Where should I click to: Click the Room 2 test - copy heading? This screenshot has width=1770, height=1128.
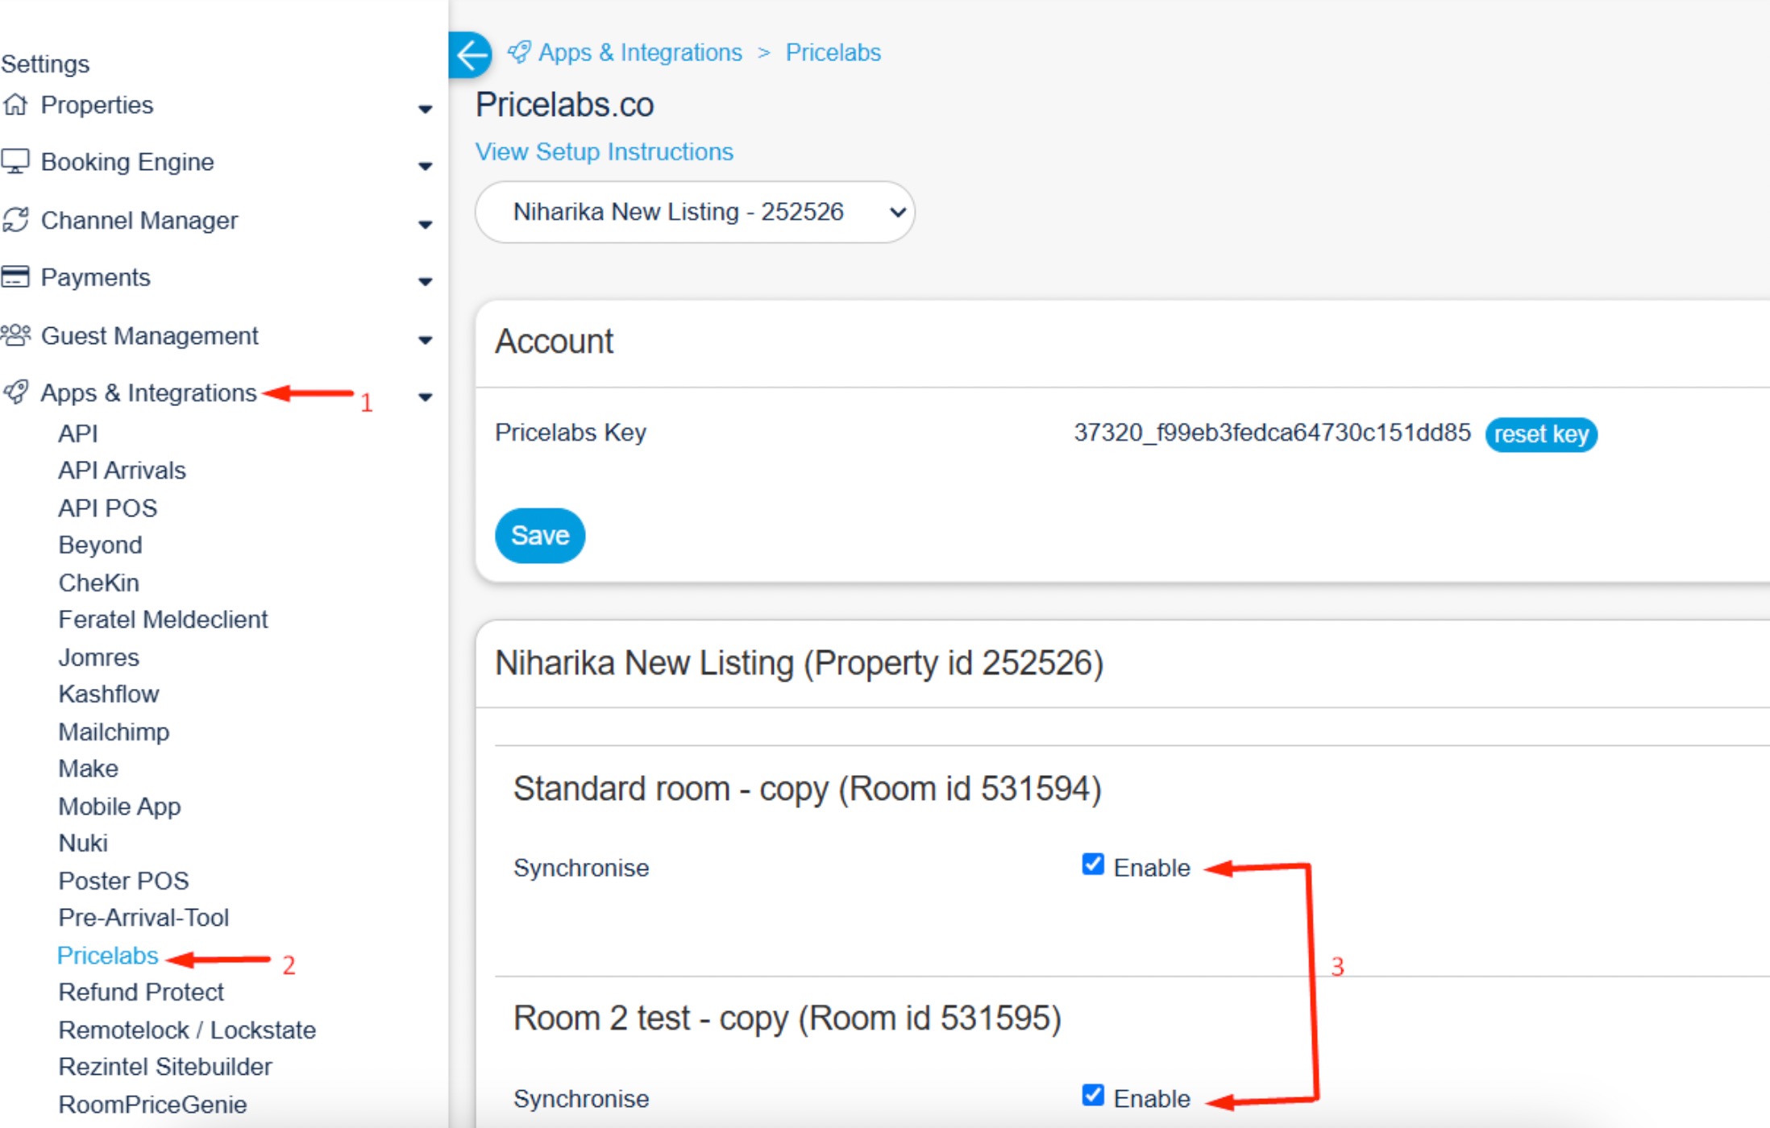[x=787, y=1018]
